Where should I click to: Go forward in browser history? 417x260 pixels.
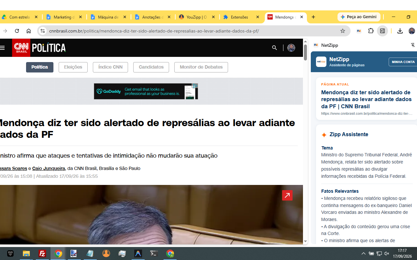[5, 31]
